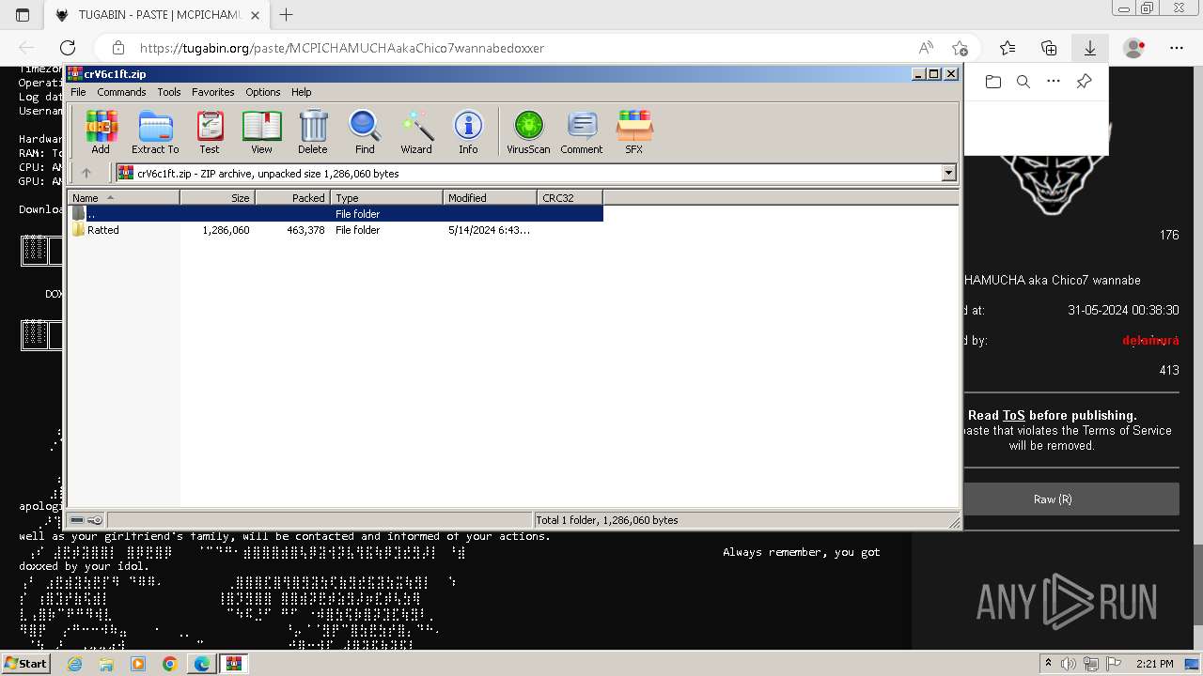
Task: Close the TUGABIN browser tab
Action: [255, 15]
